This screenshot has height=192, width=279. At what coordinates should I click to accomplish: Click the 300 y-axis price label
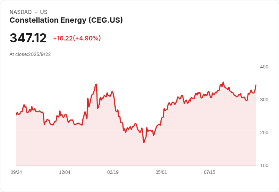tap(264, 100)
